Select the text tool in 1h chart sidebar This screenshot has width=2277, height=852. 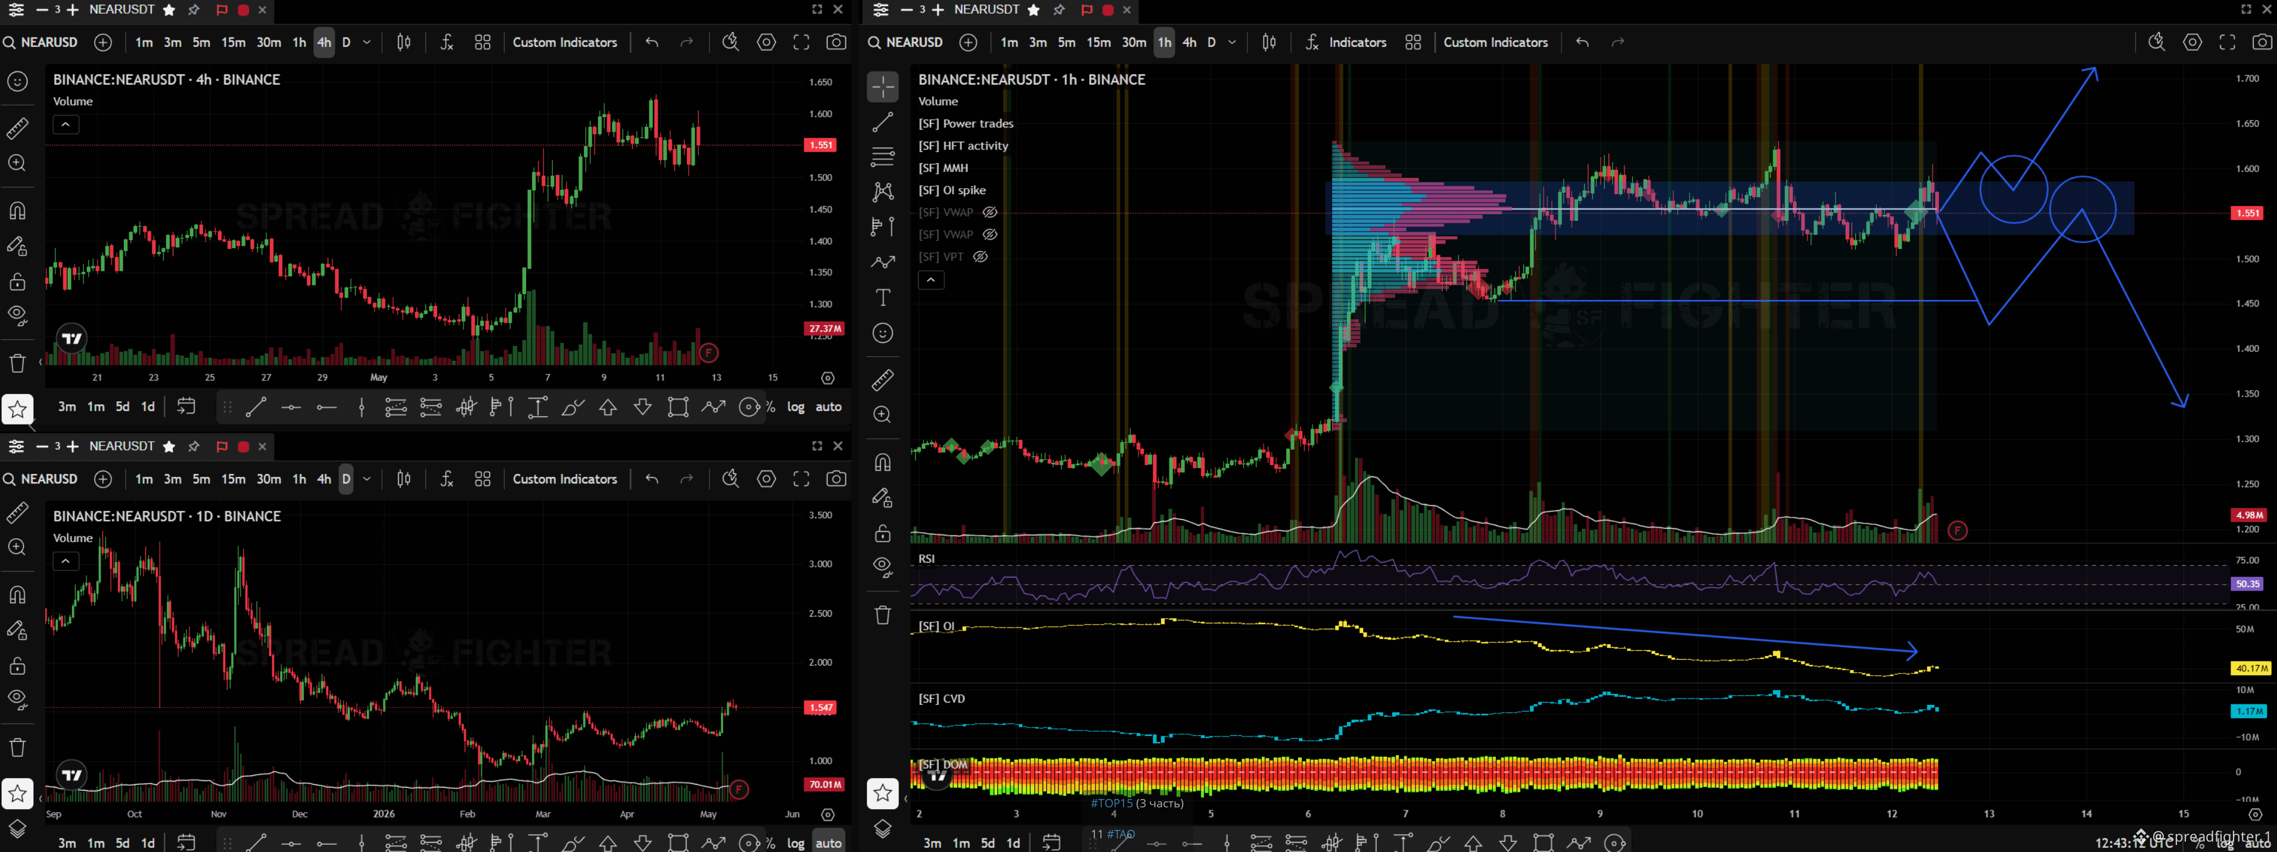[882, 297]
